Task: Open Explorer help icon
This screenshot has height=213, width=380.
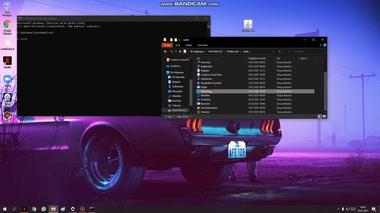Action: point(325,45)
